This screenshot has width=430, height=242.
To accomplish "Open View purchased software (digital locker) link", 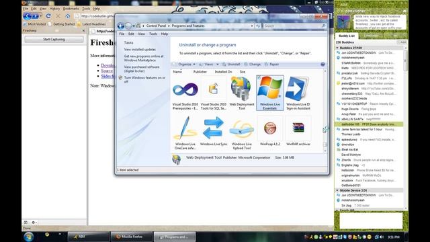I will (x=142, y=69).
